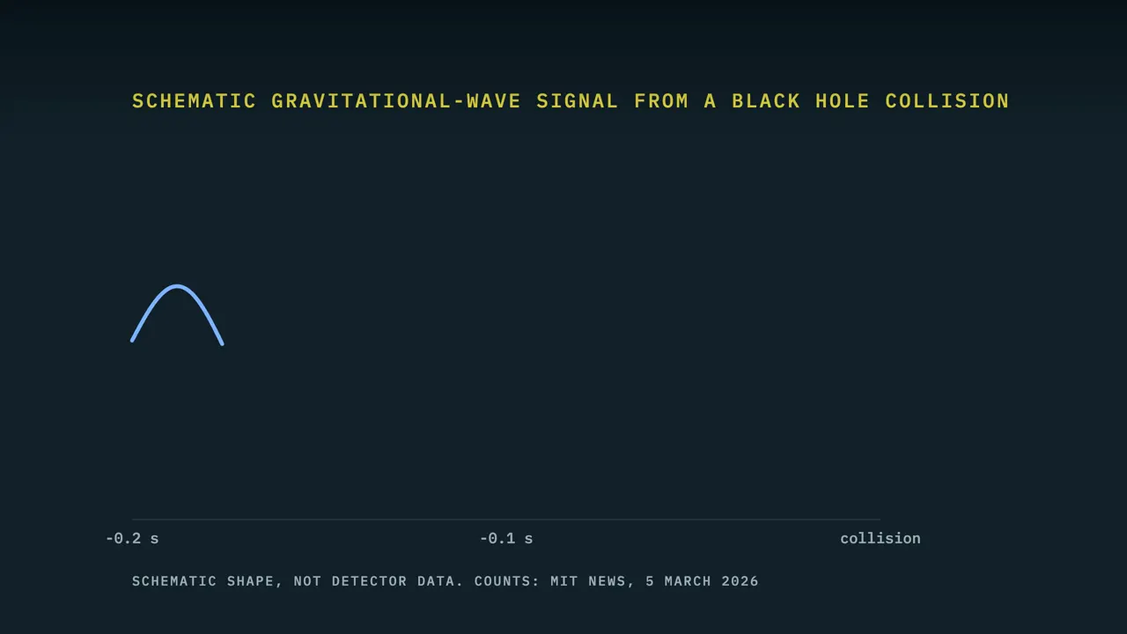Click the chart title about gravitational-wave signal

(x=571, y=101)
